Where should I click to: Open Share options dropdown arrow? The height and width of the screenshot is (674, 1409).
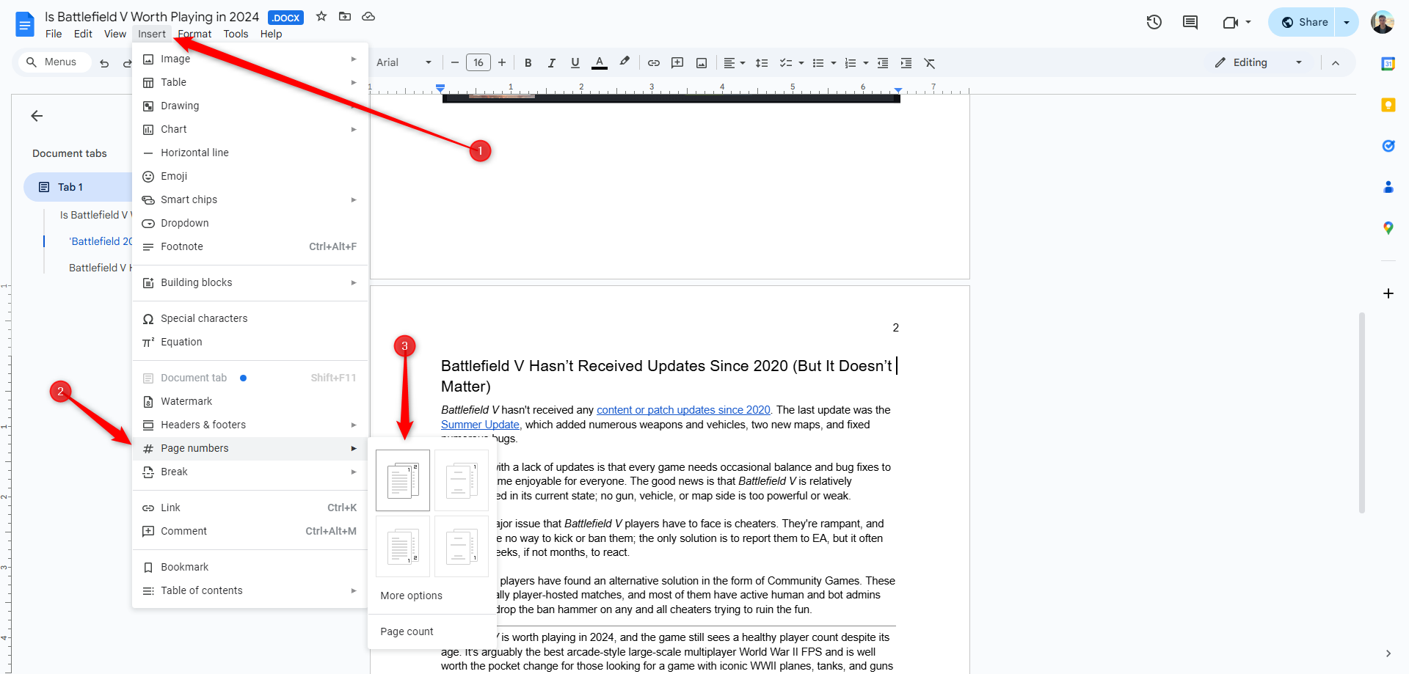[1347, 22]
